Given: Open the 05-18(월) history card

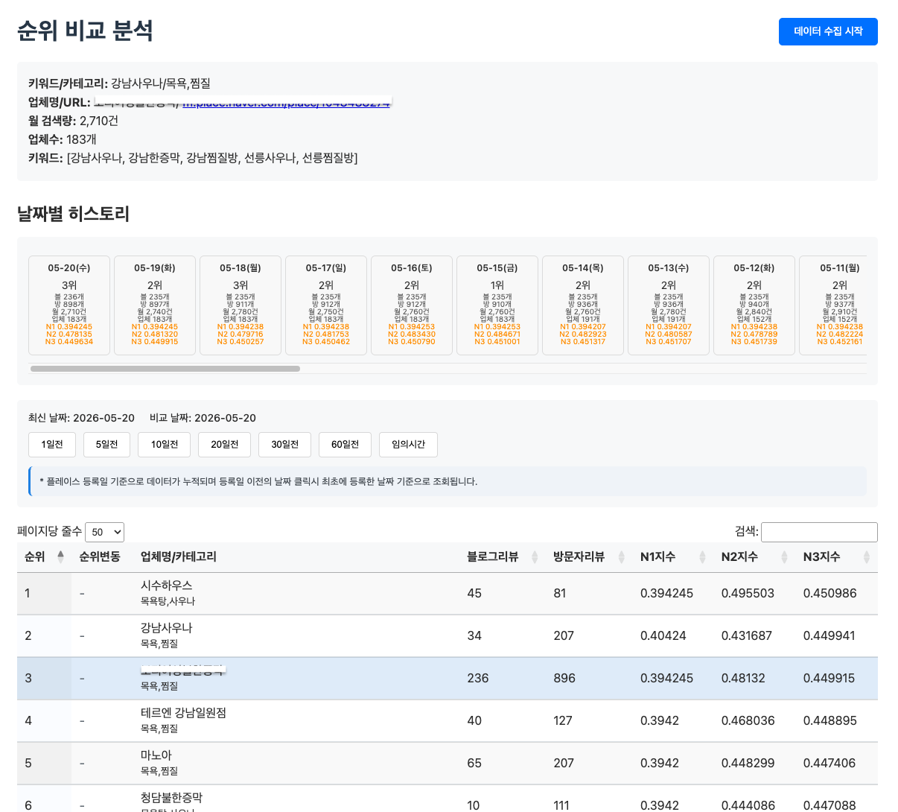Looking at the screenshot, I should [241, 305].
